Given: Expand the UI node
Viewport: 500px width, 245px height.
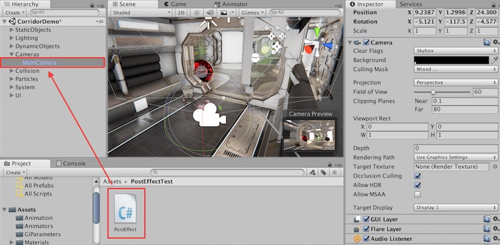Looking at the screenshot, I should click(12, 96).
